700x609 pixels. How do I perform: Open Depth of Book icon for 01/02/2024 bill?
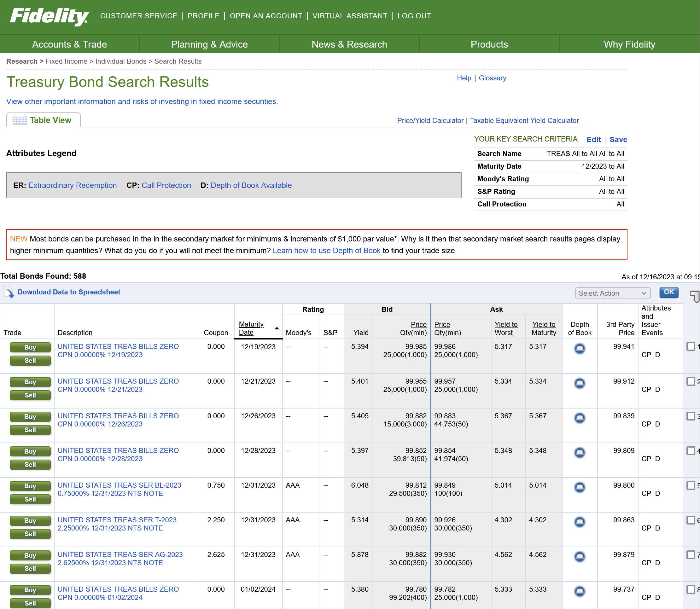click(579, 591)
